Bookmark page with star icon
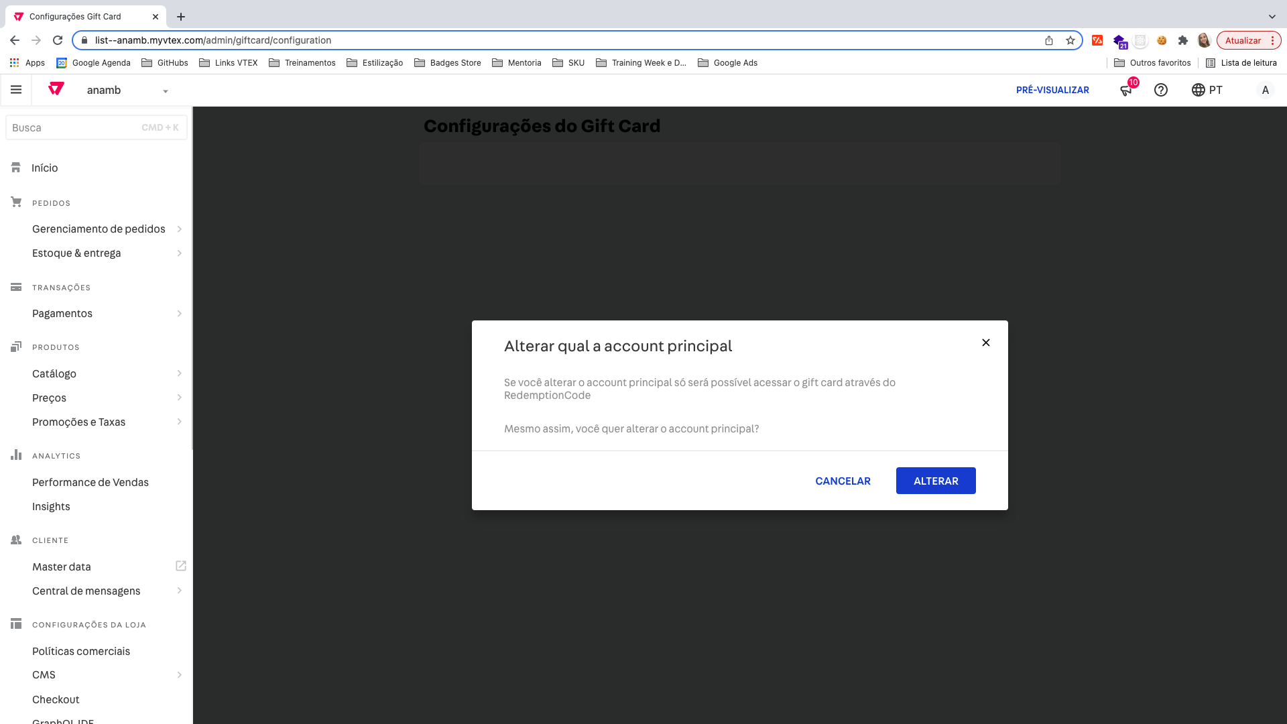Viewport: 1287px width, 724px height. pyautogui.click(x=1070, y=40)
